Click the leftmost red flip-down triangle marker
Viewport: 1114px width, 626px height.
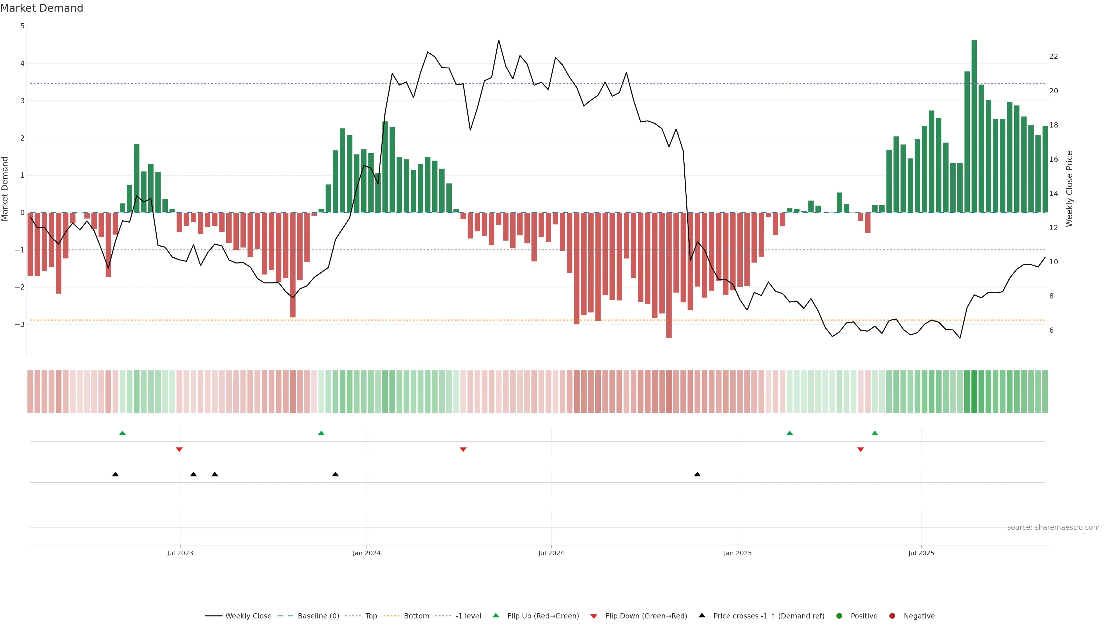pyautogui.click(x=179, y=450)
